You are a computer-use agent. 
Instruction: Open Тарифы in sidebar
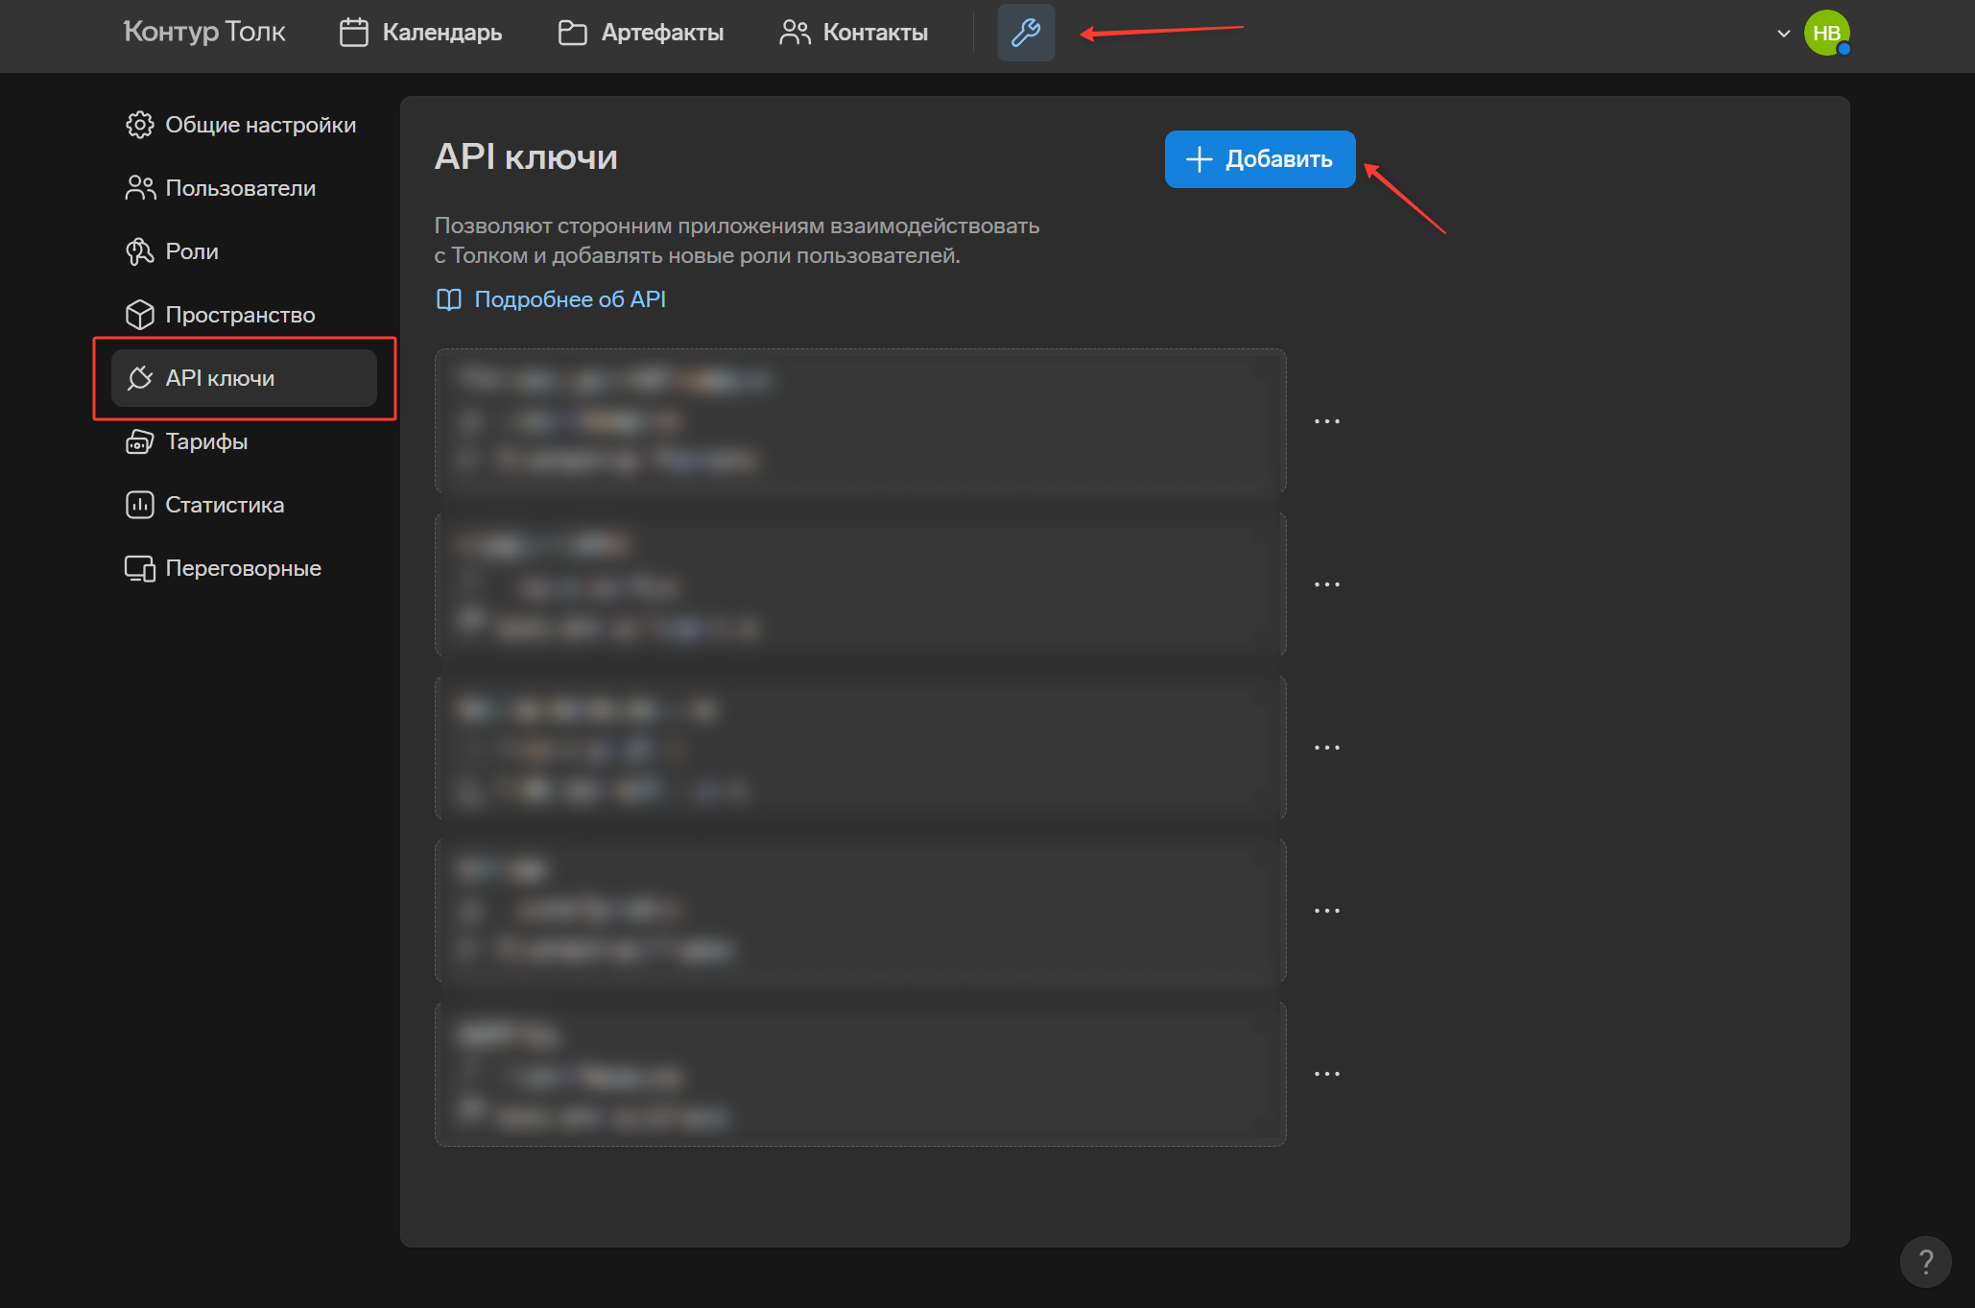244,441
